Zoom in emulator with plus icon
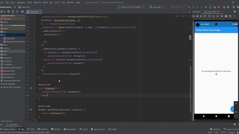 236,103
